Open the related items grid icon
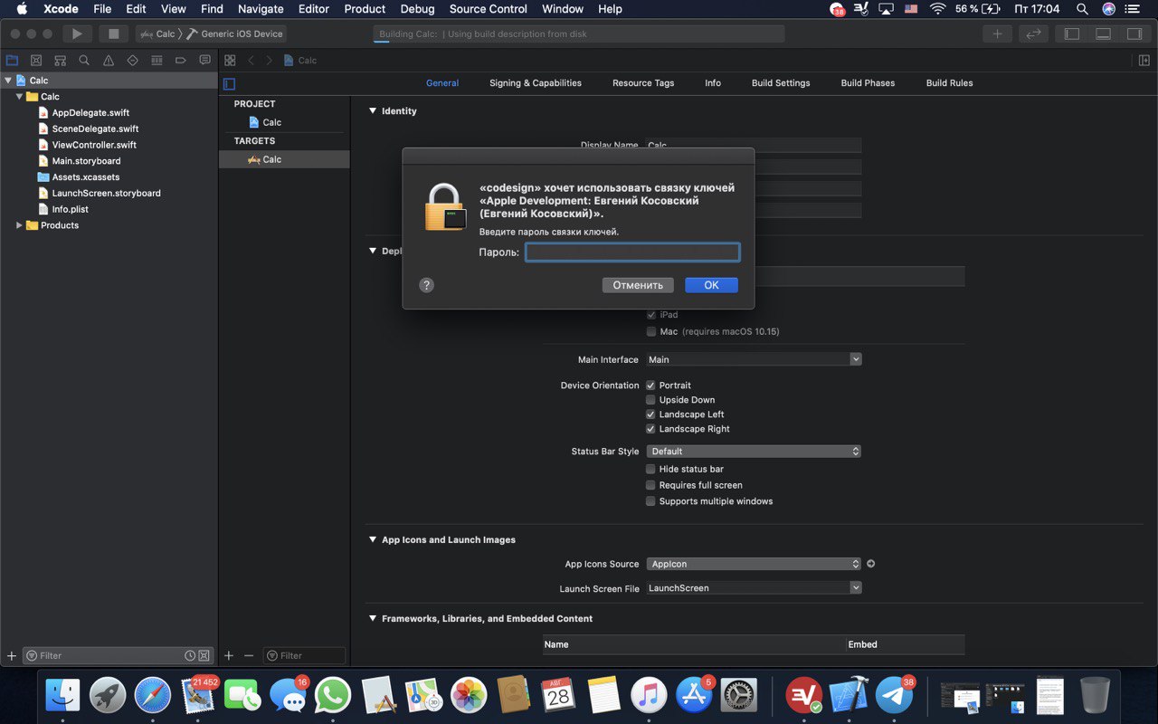This screenshot has height=724, width=1158. (230, 61)
